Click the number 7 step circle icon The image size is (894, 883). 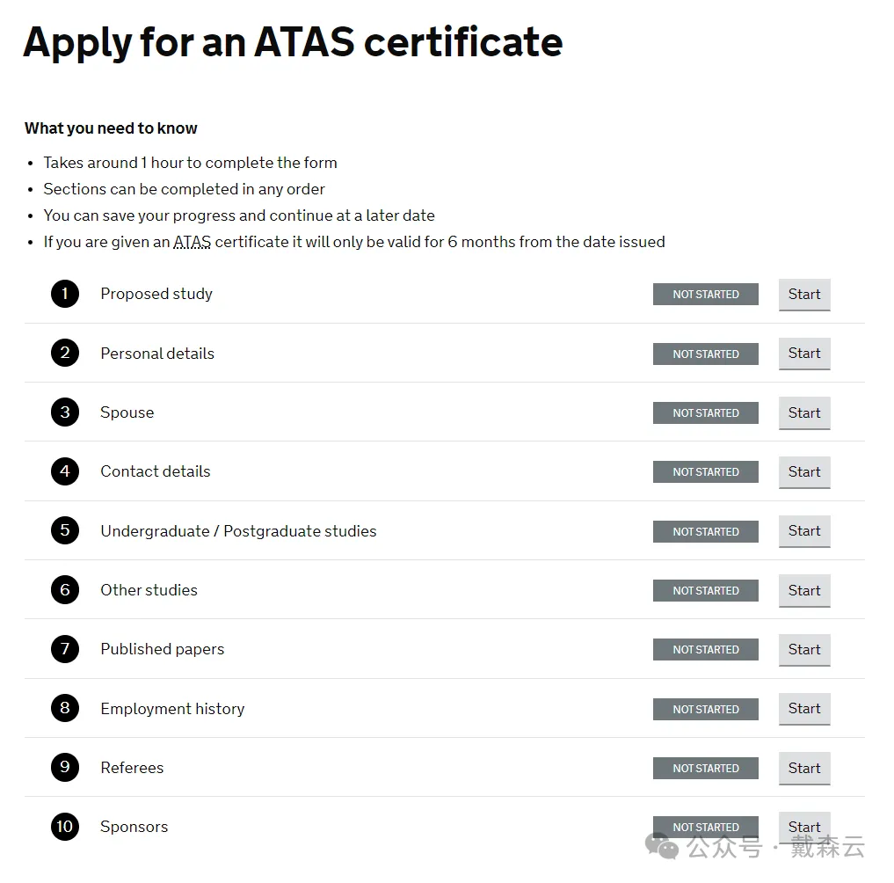point(65,649)
